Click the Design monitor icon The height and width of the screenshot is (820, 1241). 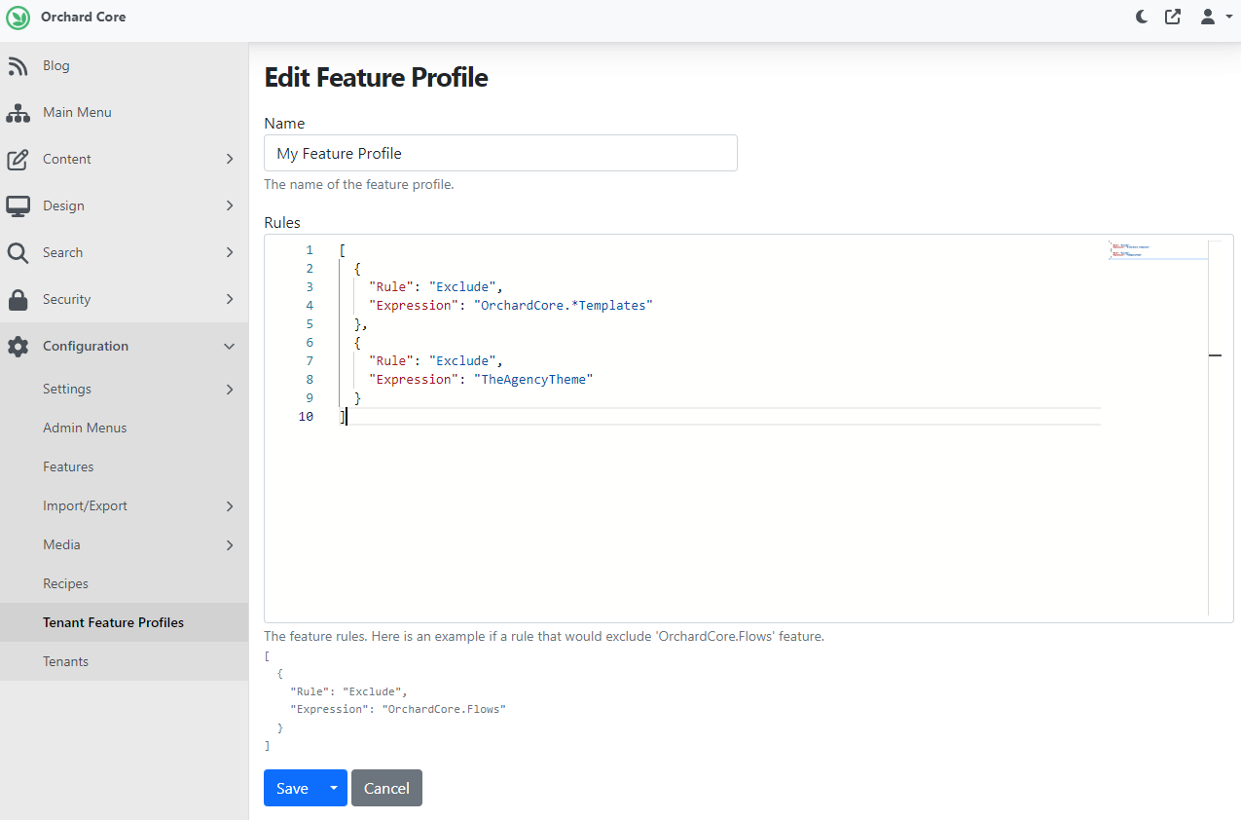[x=18, y=205]
